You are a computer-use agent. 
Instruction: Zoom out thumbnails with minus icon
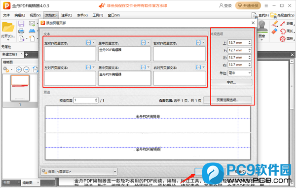[26, 69]
